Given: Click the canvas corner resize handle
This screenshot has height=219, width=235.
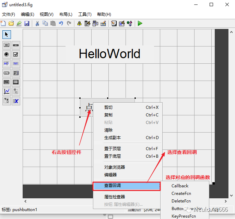Looking at the screenshot, I should click(214, 183).
